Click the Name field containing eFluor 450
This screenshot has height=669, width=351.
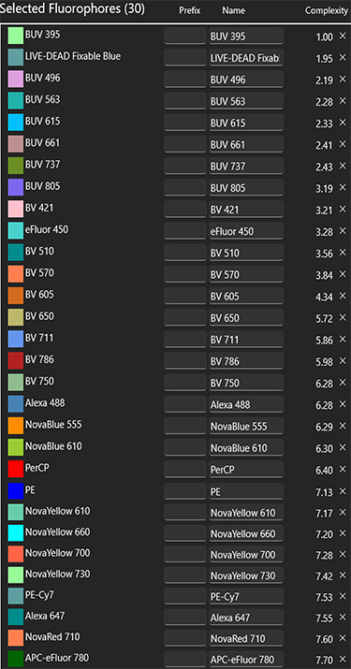[246, 231]
